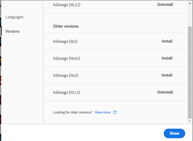Follow the View more link
This screenshot has width=193, height=141.
pos(102,112)
